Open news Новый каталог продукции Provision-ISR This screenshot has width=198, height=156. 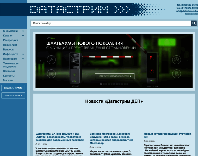coord(168,135)
